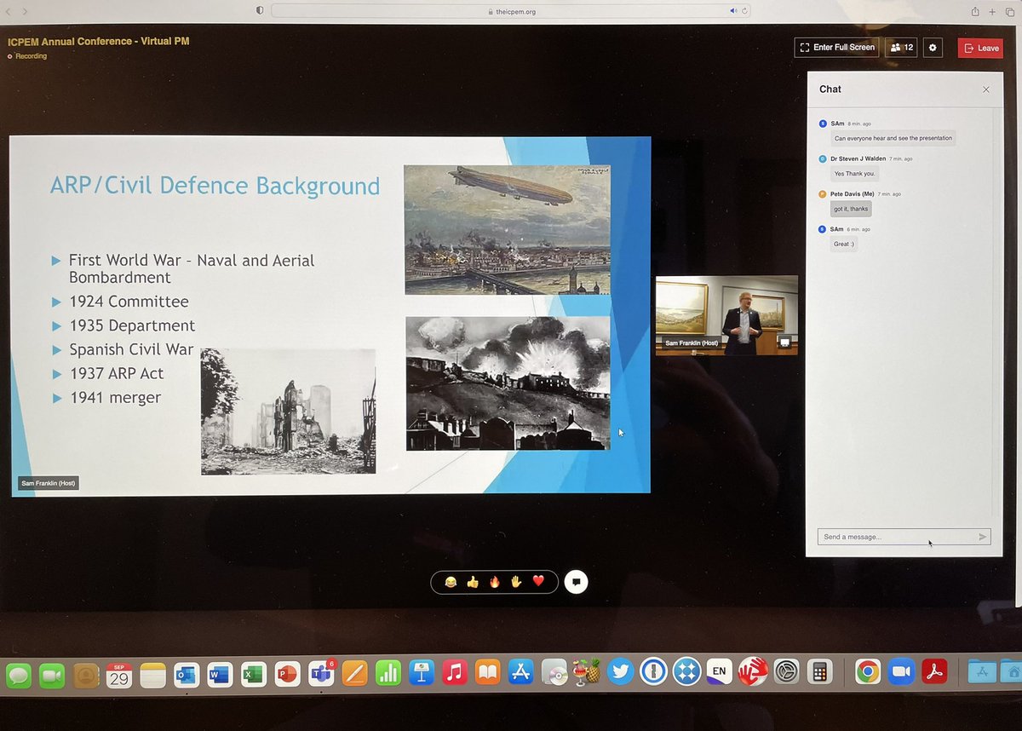Open Notes from the Dock

(x=152, y=675)
